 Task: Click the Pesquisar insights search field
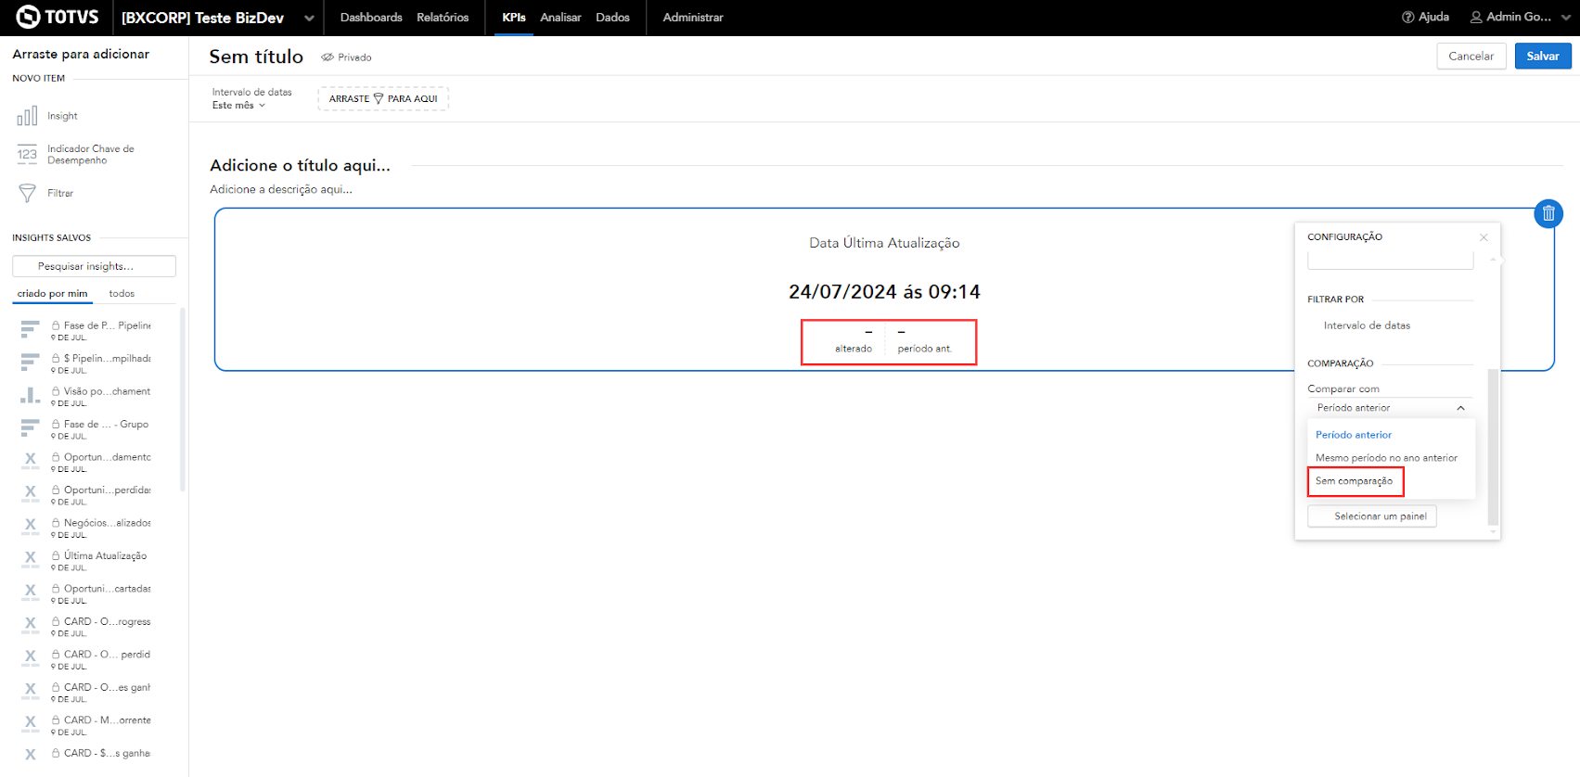click(x=94, y=266)
